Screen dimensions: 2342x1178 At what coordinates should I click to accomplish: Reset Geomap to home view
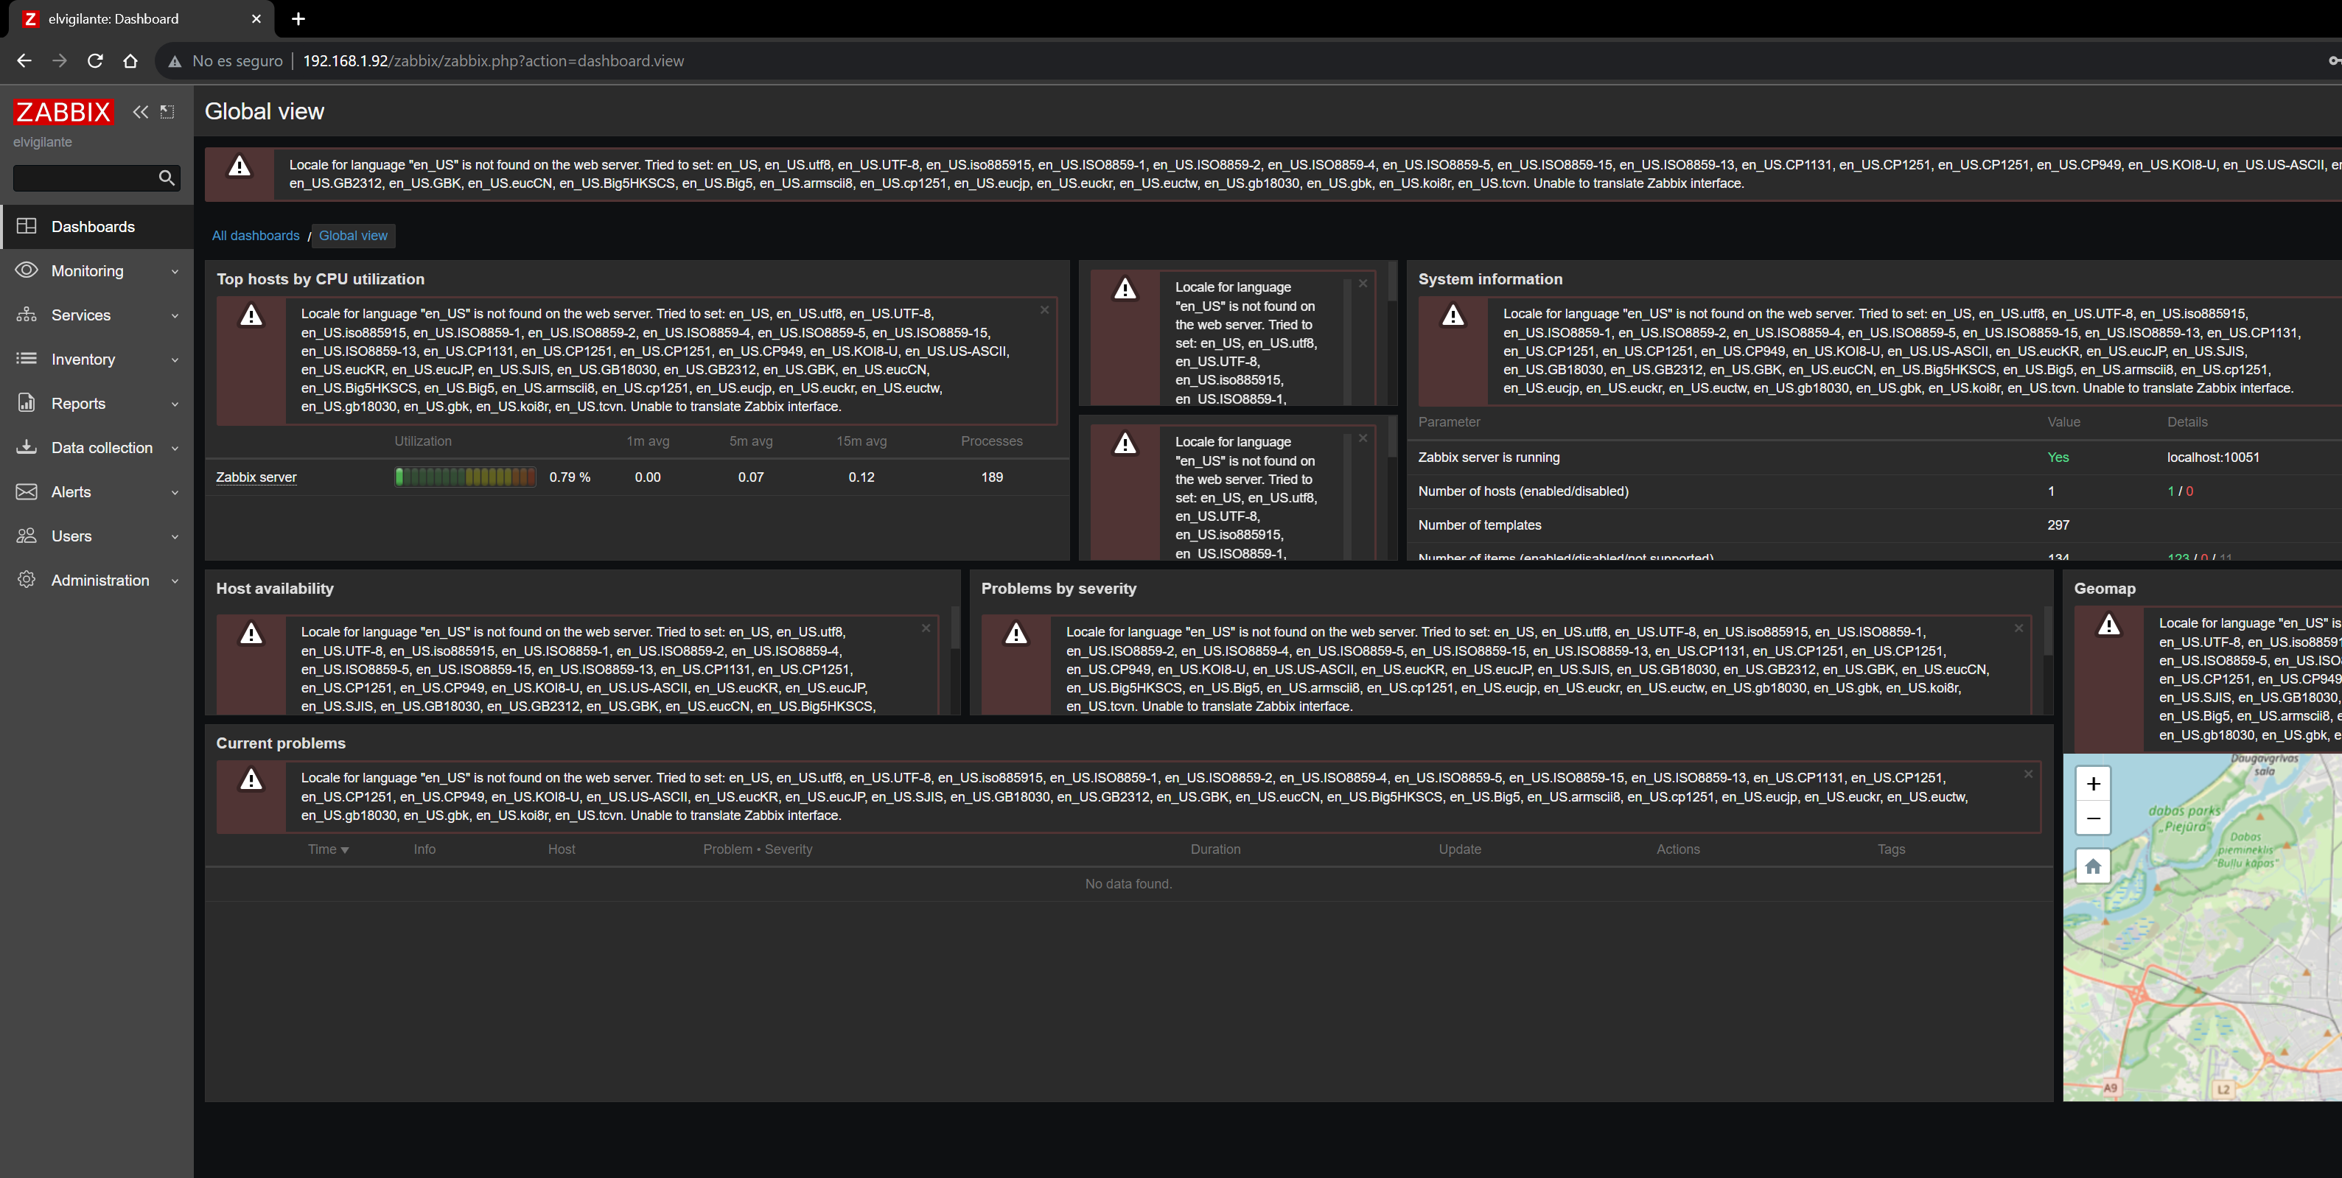pos(2093,866)
